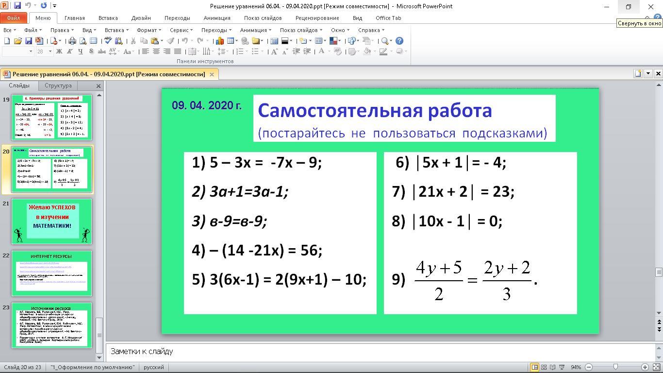
Task: Open Print Preview from the toolbar
Action: [83, 41]
